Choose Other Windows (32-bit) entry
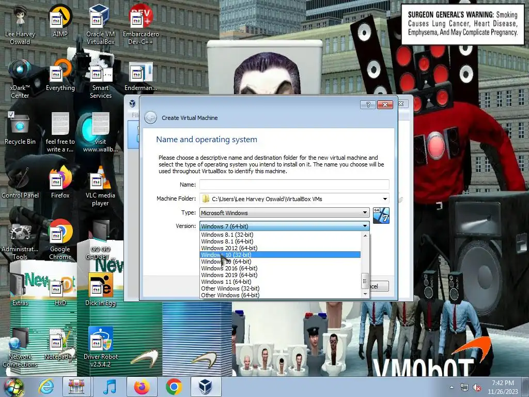Viewport: 529px width, 397px height. 281,288
